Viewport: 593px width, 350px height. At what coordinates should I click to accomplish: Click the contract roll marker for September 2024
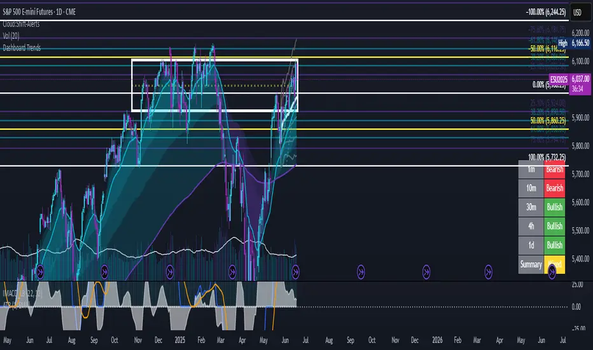coord(104,272)
